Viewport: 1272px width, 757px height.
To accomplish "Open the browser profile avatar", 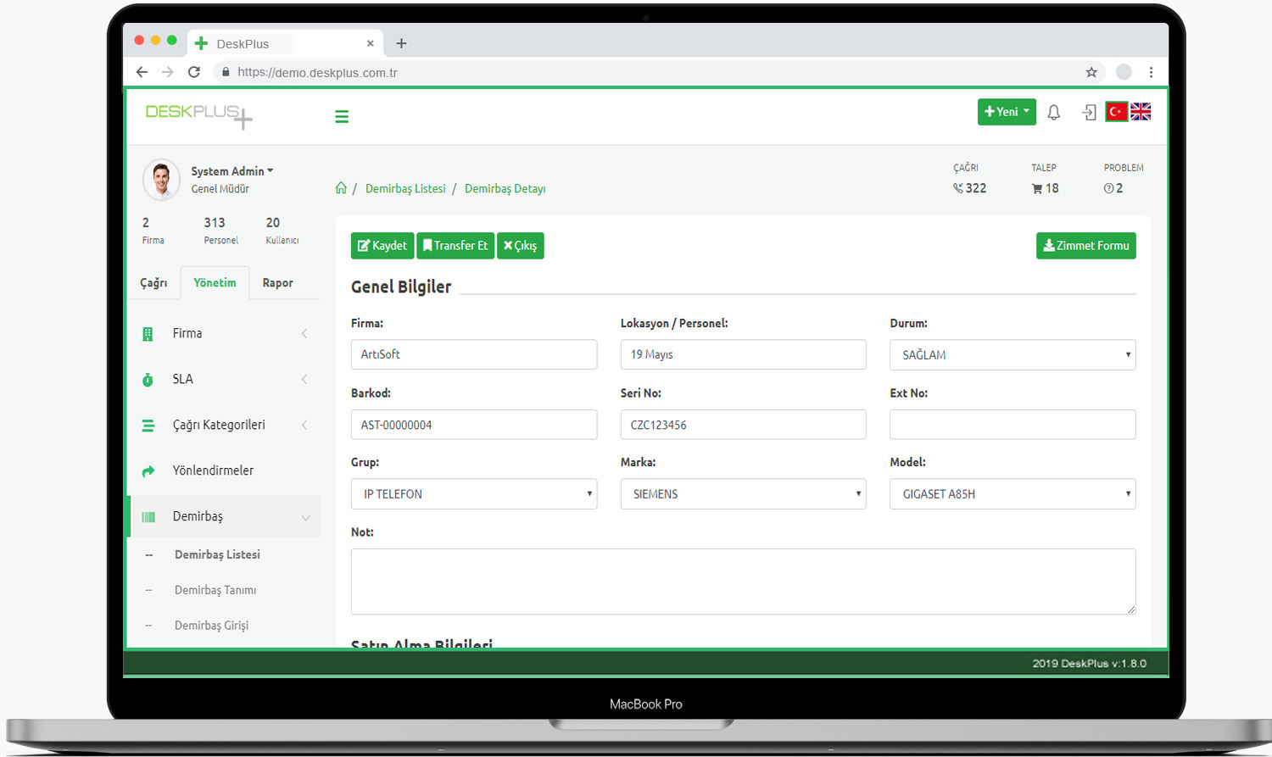I will click(1124, 72).
